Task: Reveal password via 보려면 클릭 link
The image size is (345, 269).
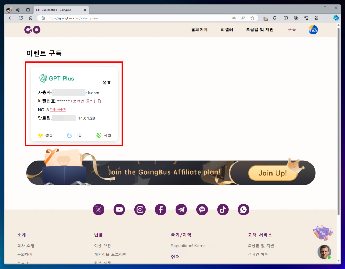Action: pyautogui.click(x=83, y=101)
